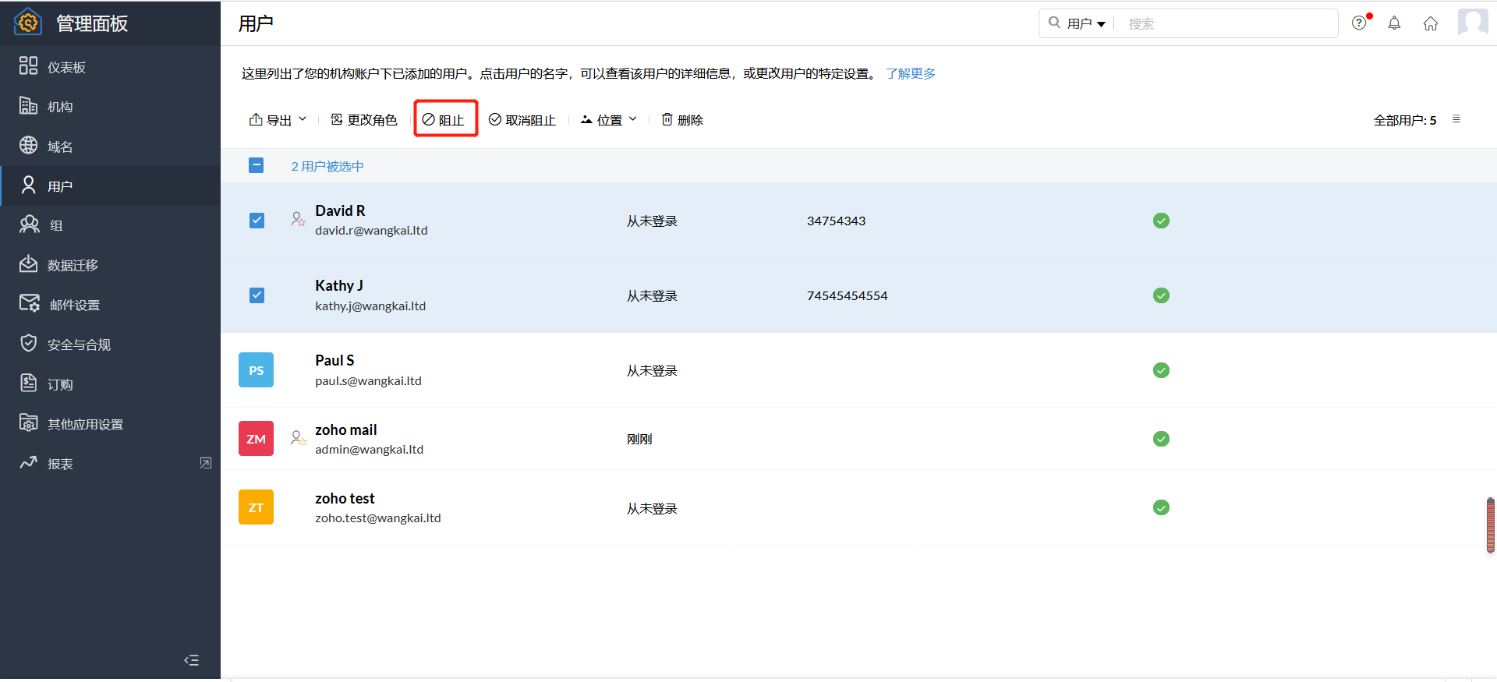Viewport: 1497px width, 682px height.
Task: Click the help question mark icon
Action: tap(1359, 23)
